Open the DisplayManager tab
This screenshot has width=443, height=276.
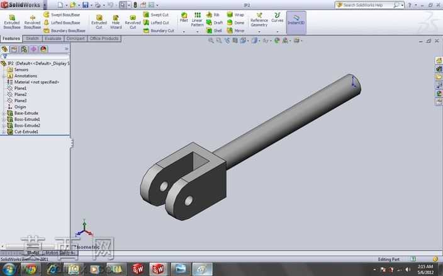[43, 49]
